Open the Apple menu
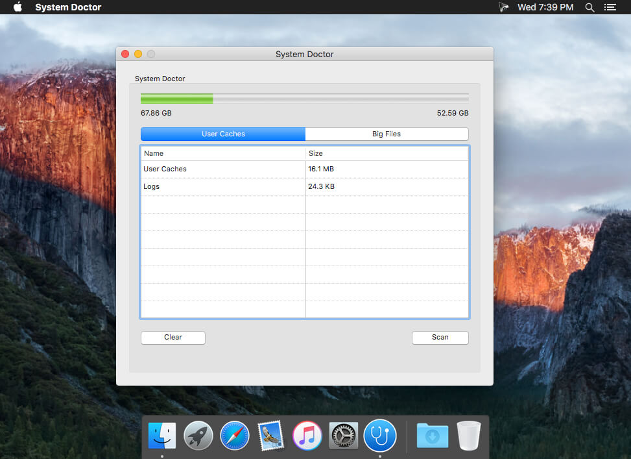 (18, 7)
